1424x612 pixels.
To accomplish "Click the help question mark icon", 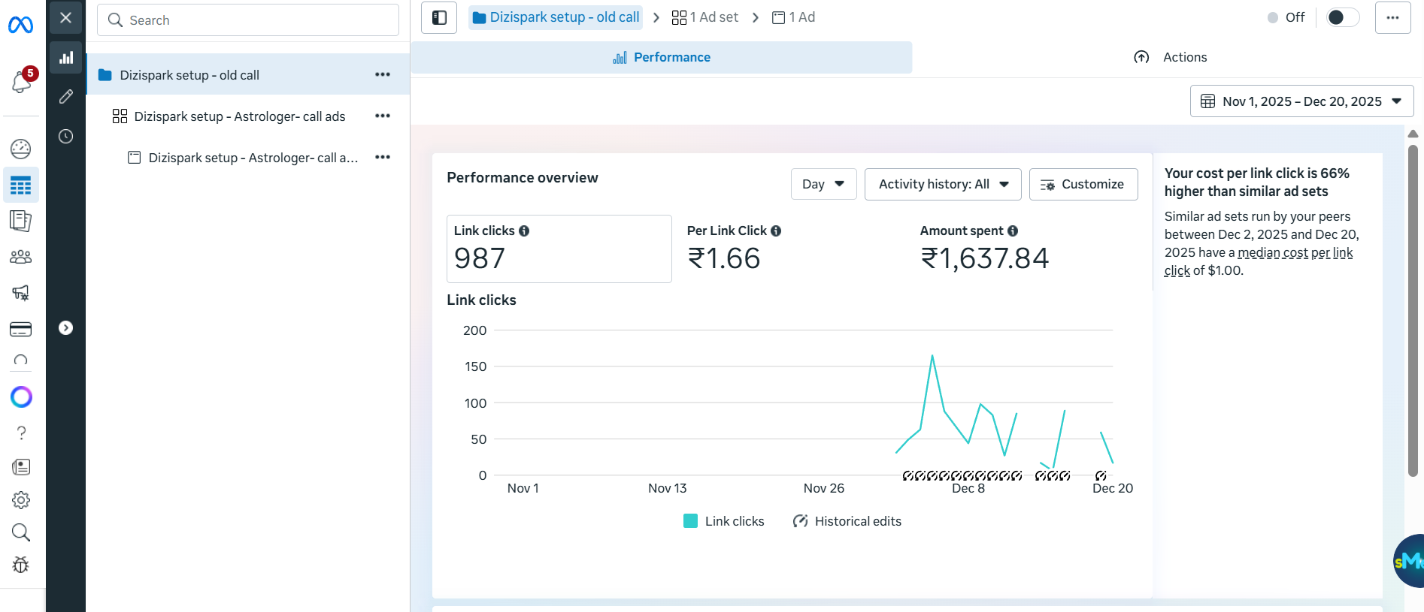I will 20,433.
